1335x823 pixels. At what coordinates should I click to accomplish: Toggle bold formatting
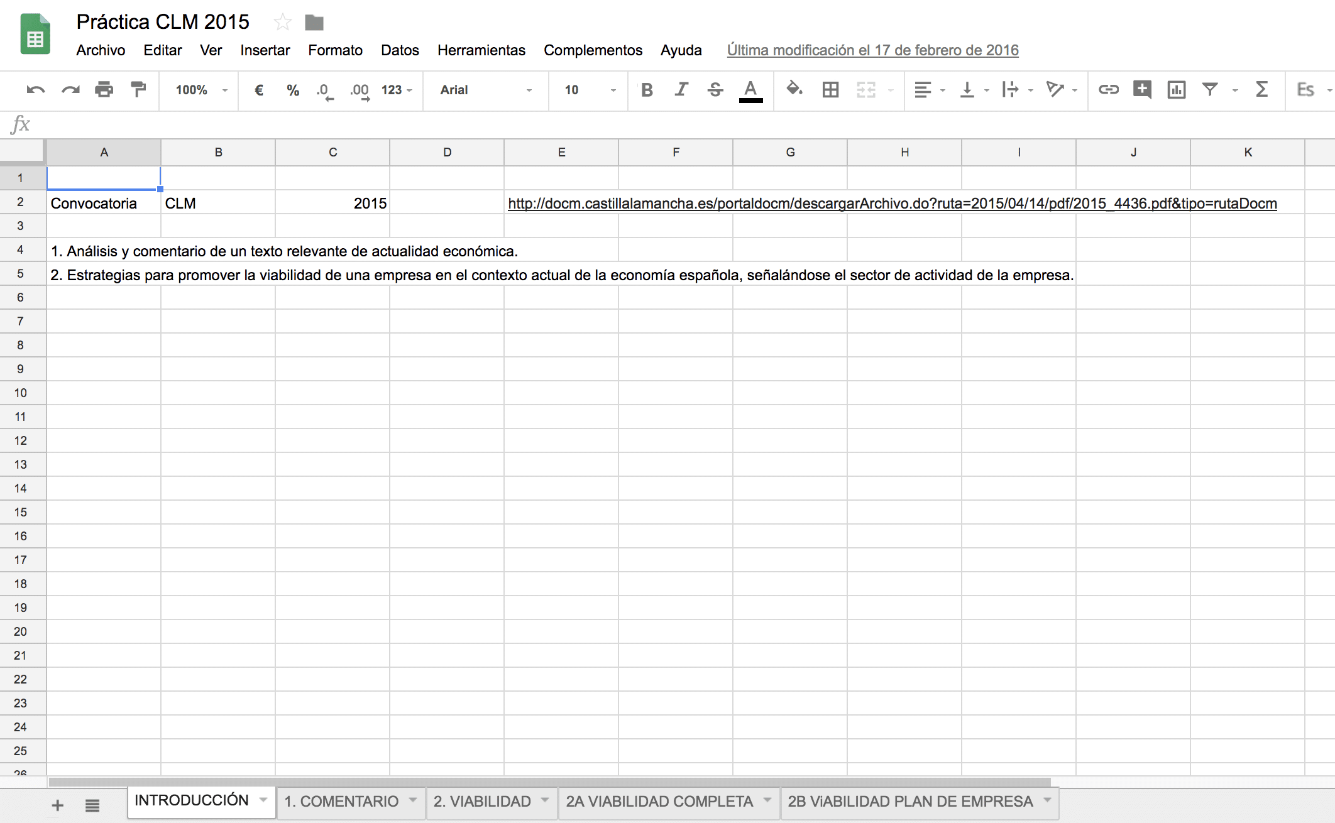(x=647, y=90)
